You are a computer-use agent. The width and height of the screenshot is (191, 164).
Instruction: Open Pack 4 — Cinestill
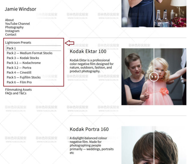pos(19,72)
